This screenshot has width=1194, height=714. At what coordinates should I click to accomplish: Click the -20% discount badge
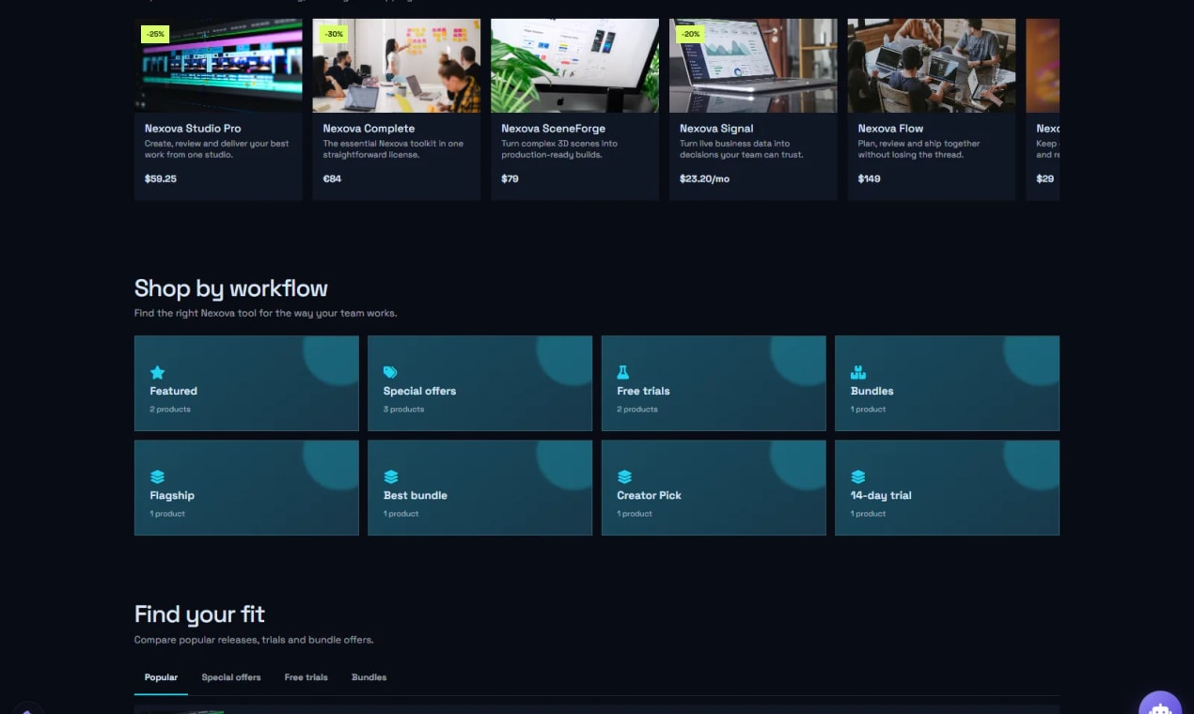coord(690,34)
